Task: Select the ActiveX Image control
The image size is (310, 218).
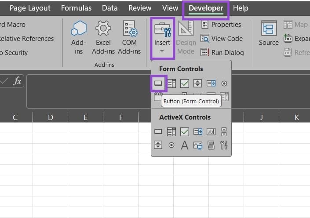Action: pos(198,145)
